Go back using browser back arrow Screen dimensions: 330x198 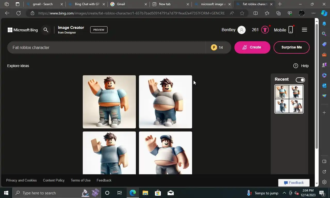[7, 13]
